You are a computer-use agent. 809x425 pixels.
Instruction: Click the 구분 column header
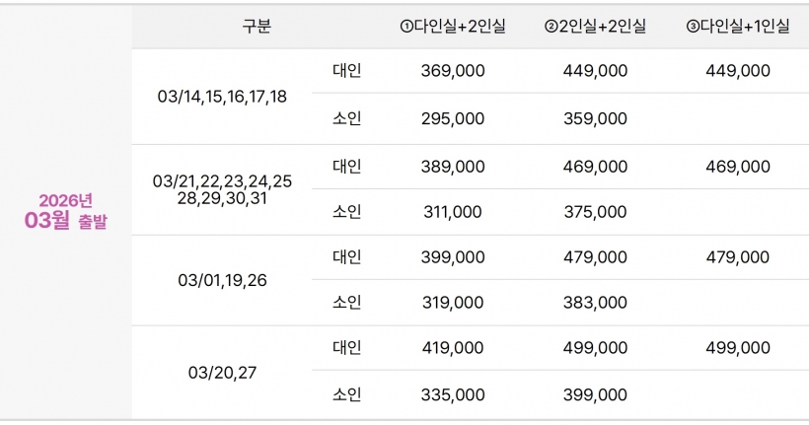[x=256, y=27]
